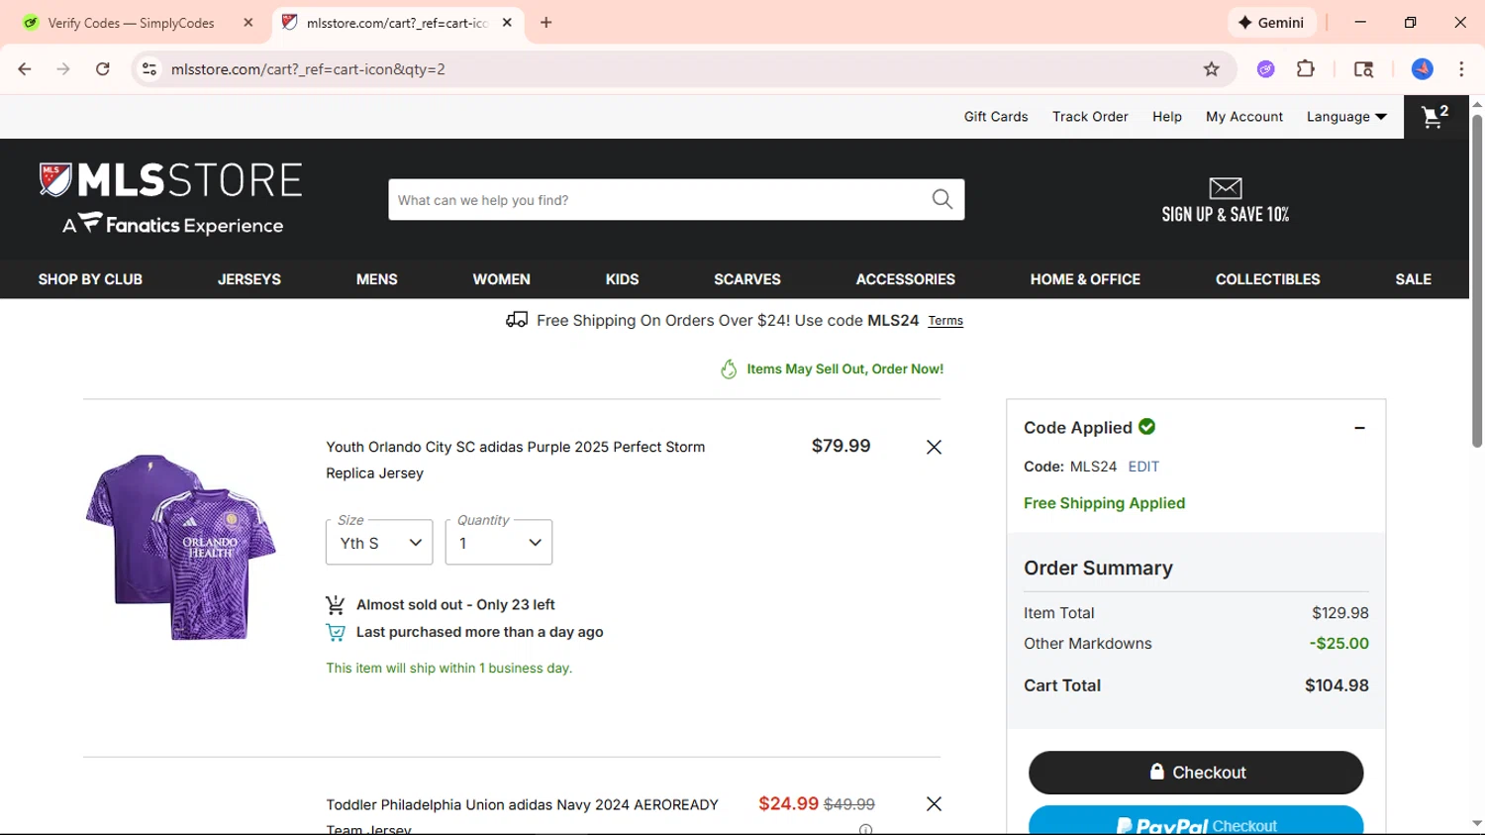Click the free shipping truck icon

[x=517, y=320]
